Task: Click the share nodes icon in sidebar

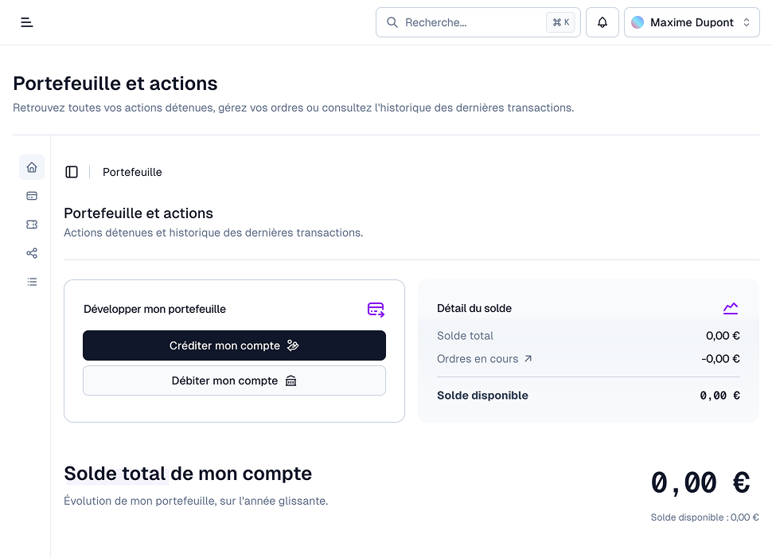Action: pyautogui.click(x=32, y=253)
